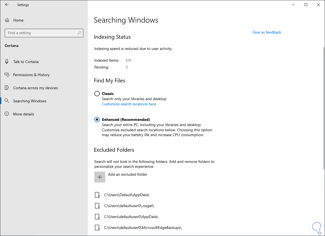Click the magnifier icon in search box

[79, 33]
